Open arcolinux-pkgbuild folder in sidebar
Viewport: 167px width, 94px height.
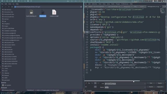(10, 33)
